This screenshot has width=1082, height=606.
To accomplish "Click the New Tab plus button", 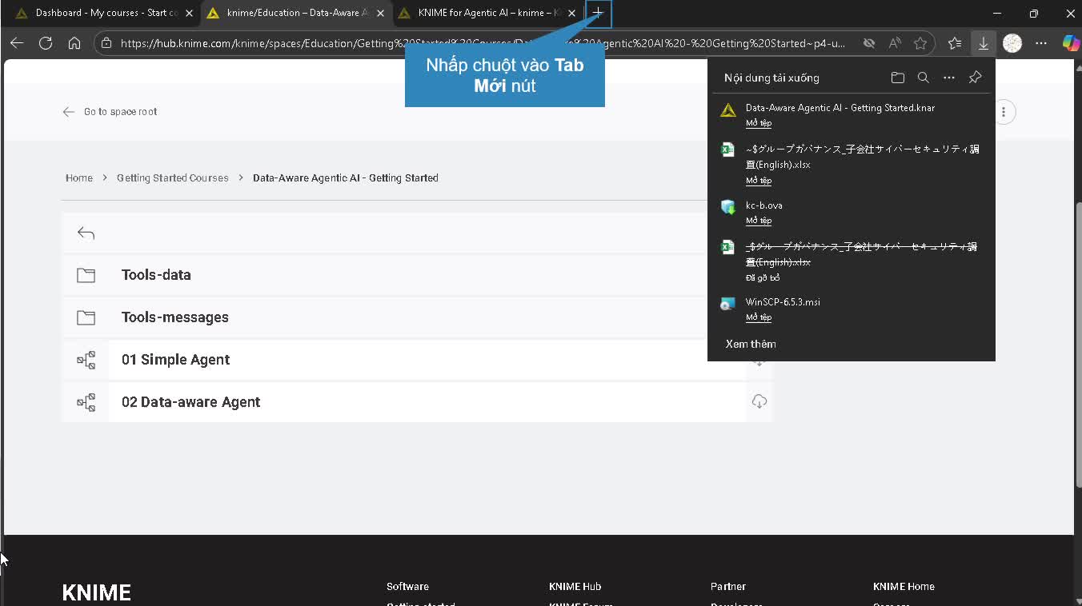I will click(598, 13).
